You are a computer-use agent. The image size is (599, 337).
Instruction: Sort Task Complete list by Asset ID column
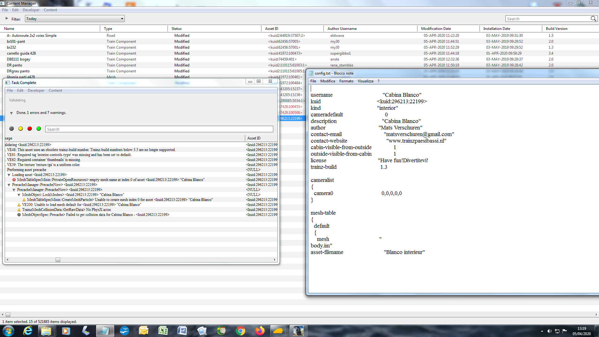pyautogui.click(x=261, y=138)
